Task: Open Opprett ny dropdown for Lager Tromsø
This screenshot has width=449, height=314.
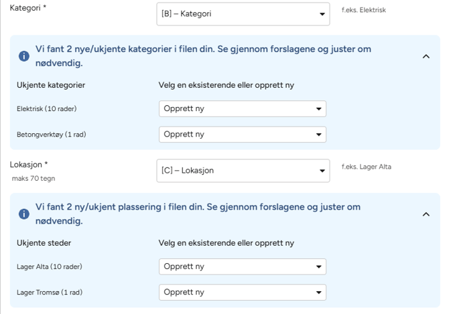Action: click(x=243, y=293)
